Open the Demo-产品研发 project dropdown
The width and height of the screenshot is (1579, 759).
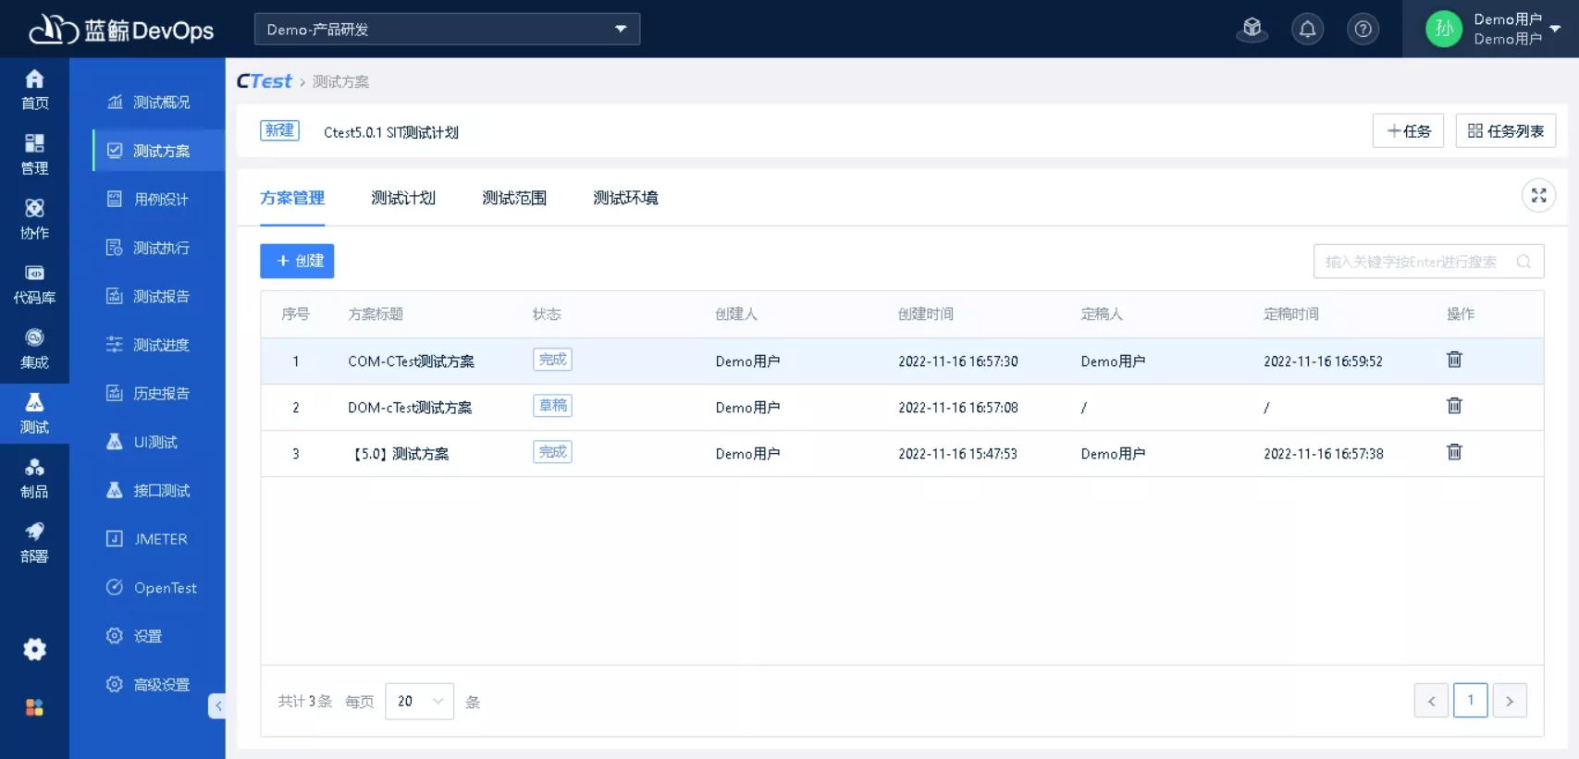pyautogui.click(x=447, y=30)
